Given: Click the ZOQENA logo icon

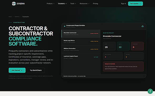Looking at the screenshot, I should (x=14, y=4).
